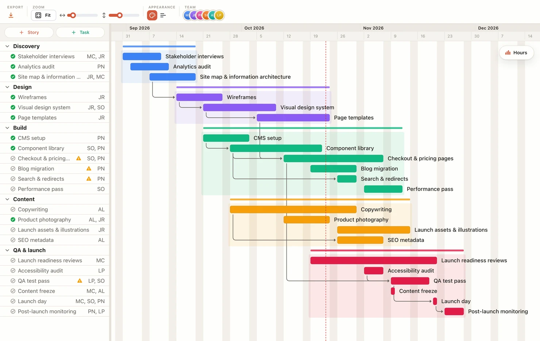Viewport: 540px width, 341px height.
Task: Click warning icon on QA test pass row
Action: pos(80,281)
